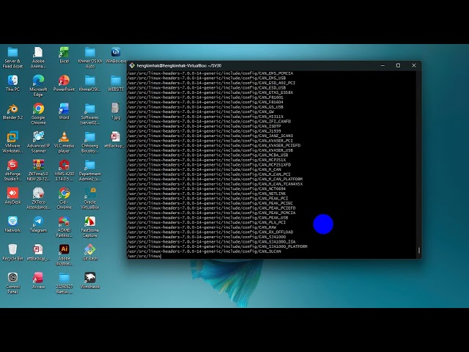Open Advanced IP Scanner shortcut

(38, 142)
